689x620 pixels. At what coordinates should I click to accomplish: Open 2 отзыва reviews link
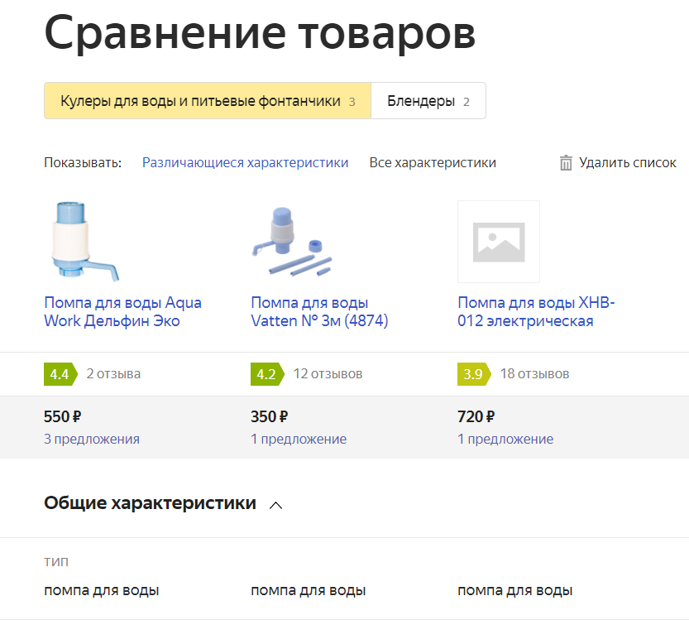(113, 374)
